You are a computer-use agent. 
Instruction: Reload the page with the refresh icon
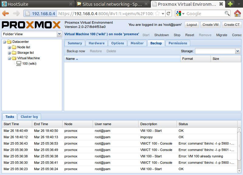point(169,14)
